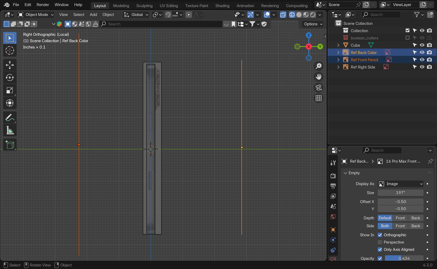This screenshot has width=437, height=269.
Task: Set Side to Front
Action: tap(400, 226)
